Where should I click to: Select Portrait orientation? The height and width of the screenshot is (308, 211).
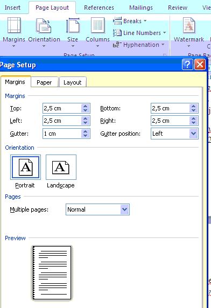(25, 167)
